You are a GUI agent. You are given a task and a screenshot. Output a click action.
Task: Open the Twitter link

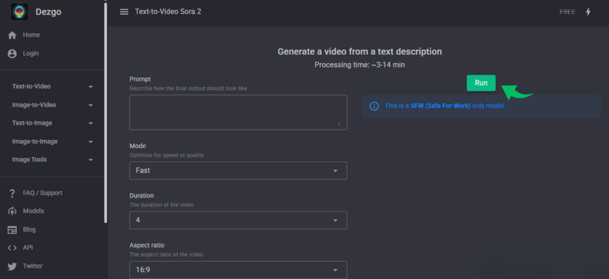(32, 266)
